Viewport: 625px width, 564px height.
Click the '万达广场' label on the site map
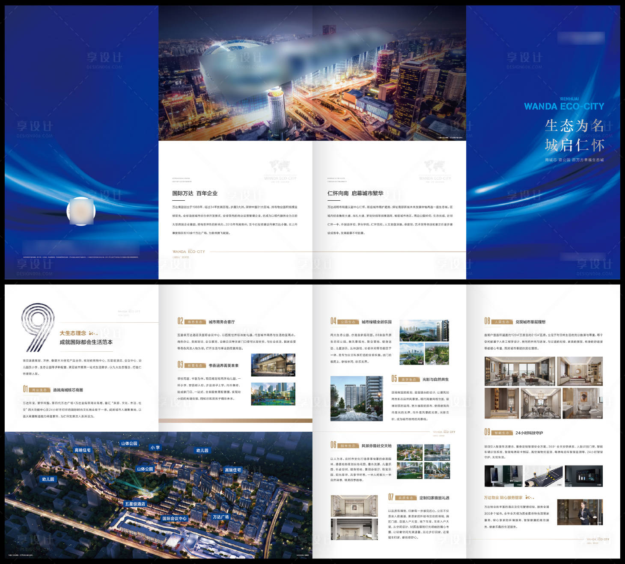pyautogui.click(x=221, y=517)
